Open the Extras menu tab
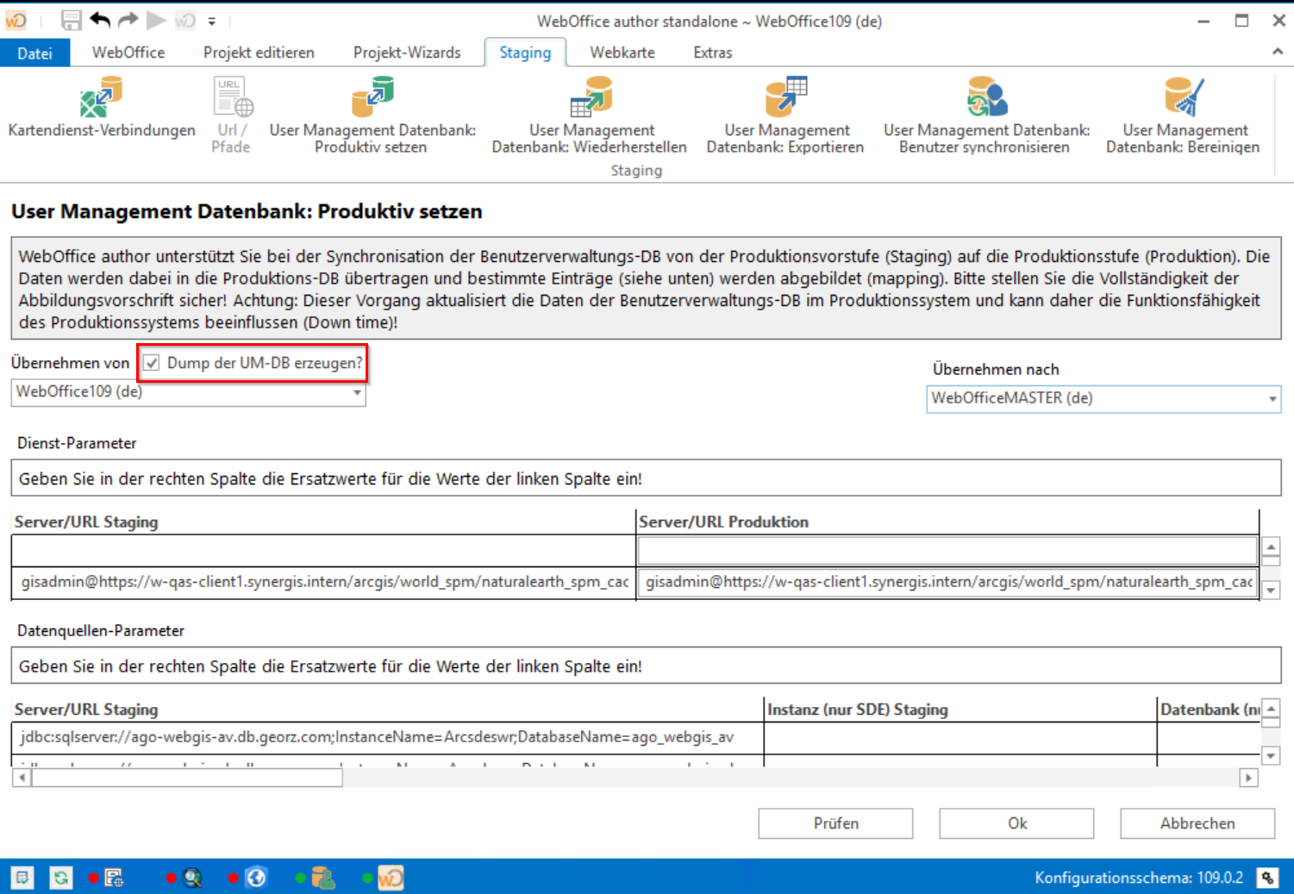Viewport: 1294px width, 894px height. (712, 53)
